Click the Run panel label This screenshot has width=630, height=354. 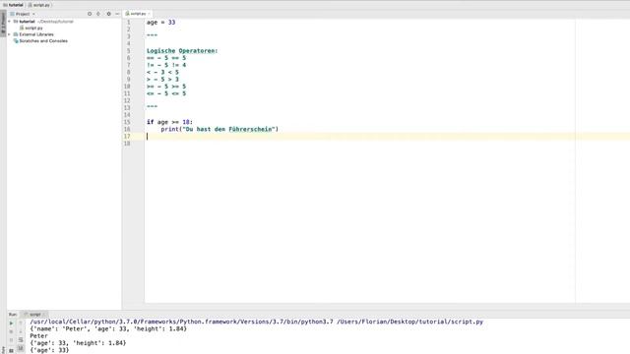click(x=13, y=315)
